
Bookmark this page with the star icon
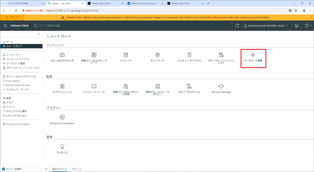click(x=296, y=11)
